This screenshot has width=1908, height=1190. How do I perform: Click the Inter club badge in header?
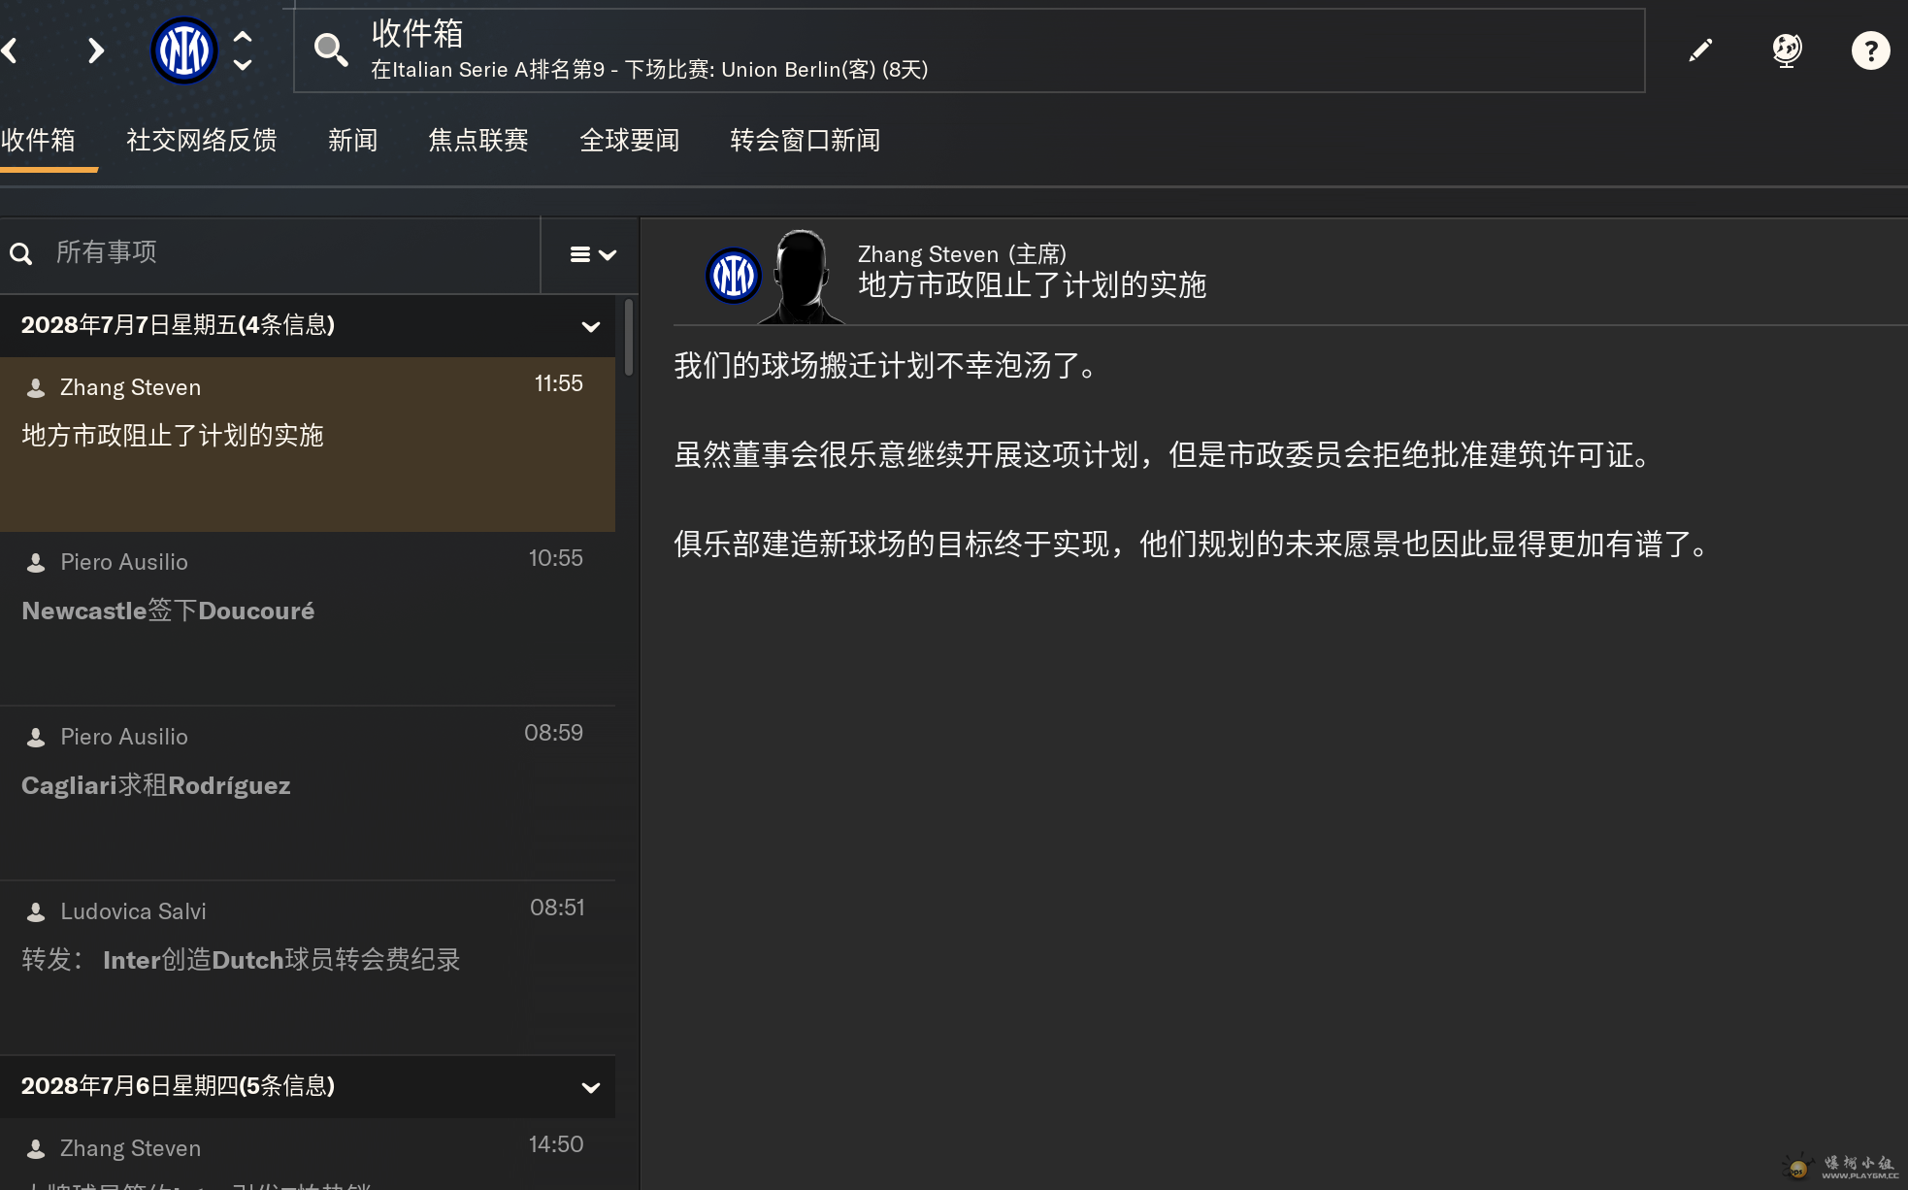click(x=183, y=50)
